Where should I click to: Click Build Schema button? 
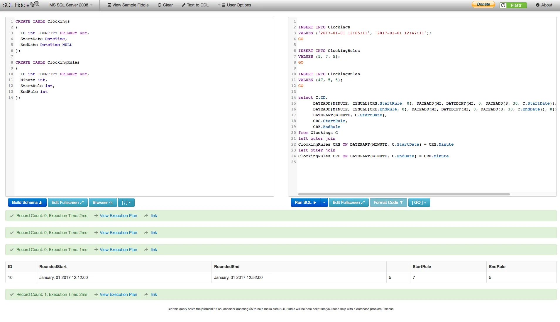point(27,202)
